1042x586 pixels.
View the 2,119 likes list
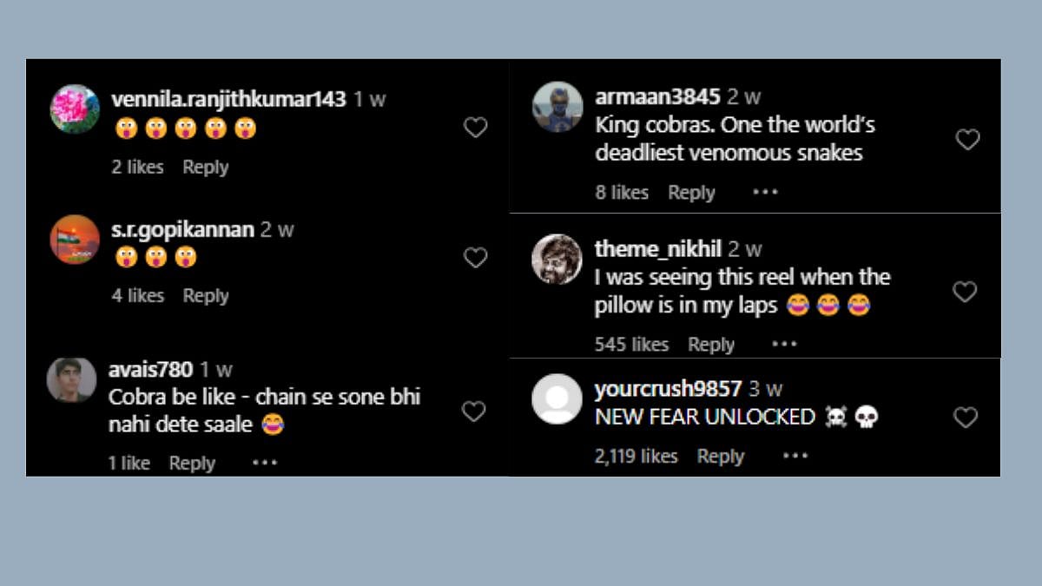click(x=636, y=456)
